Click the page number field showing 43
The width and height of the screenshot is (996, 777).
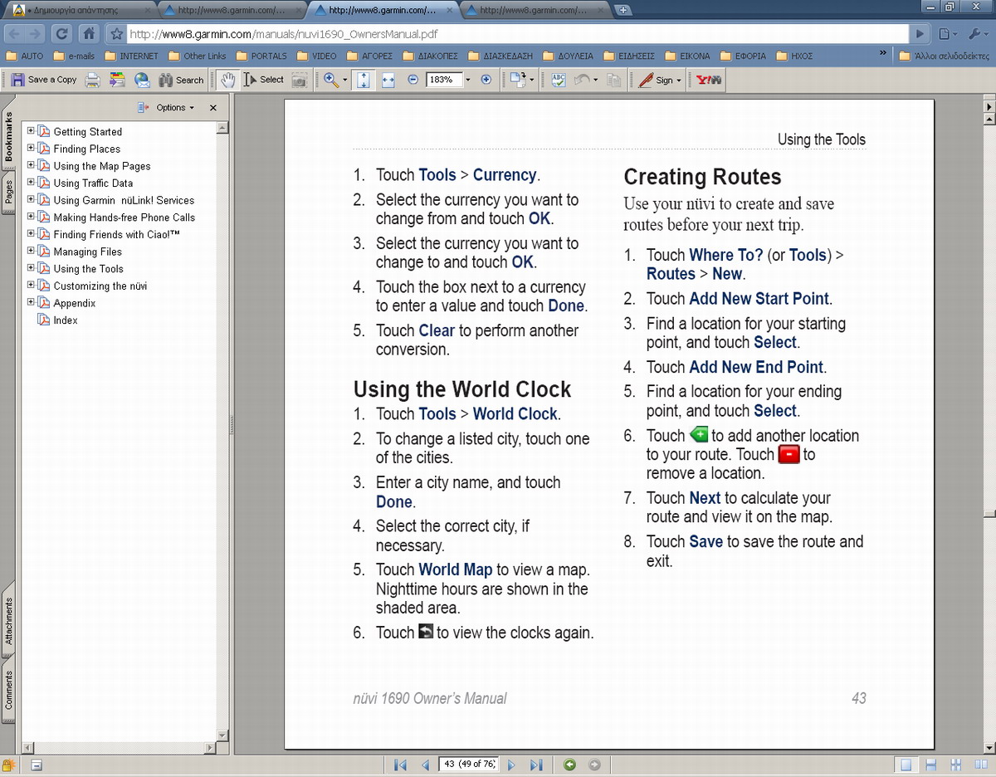(x=468, y=764)
